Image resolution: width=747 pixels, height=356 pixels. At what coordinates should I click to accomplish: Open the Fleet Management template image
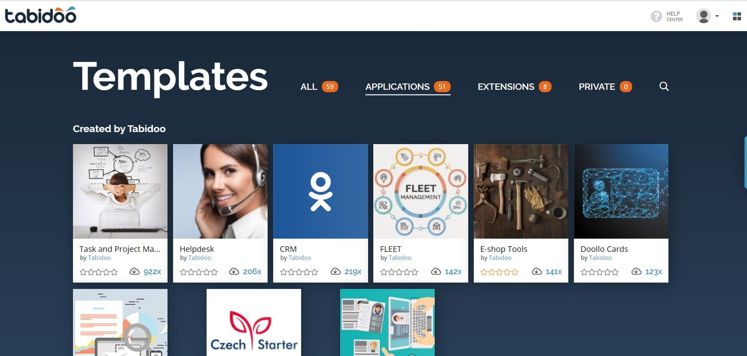pos(420,191)
